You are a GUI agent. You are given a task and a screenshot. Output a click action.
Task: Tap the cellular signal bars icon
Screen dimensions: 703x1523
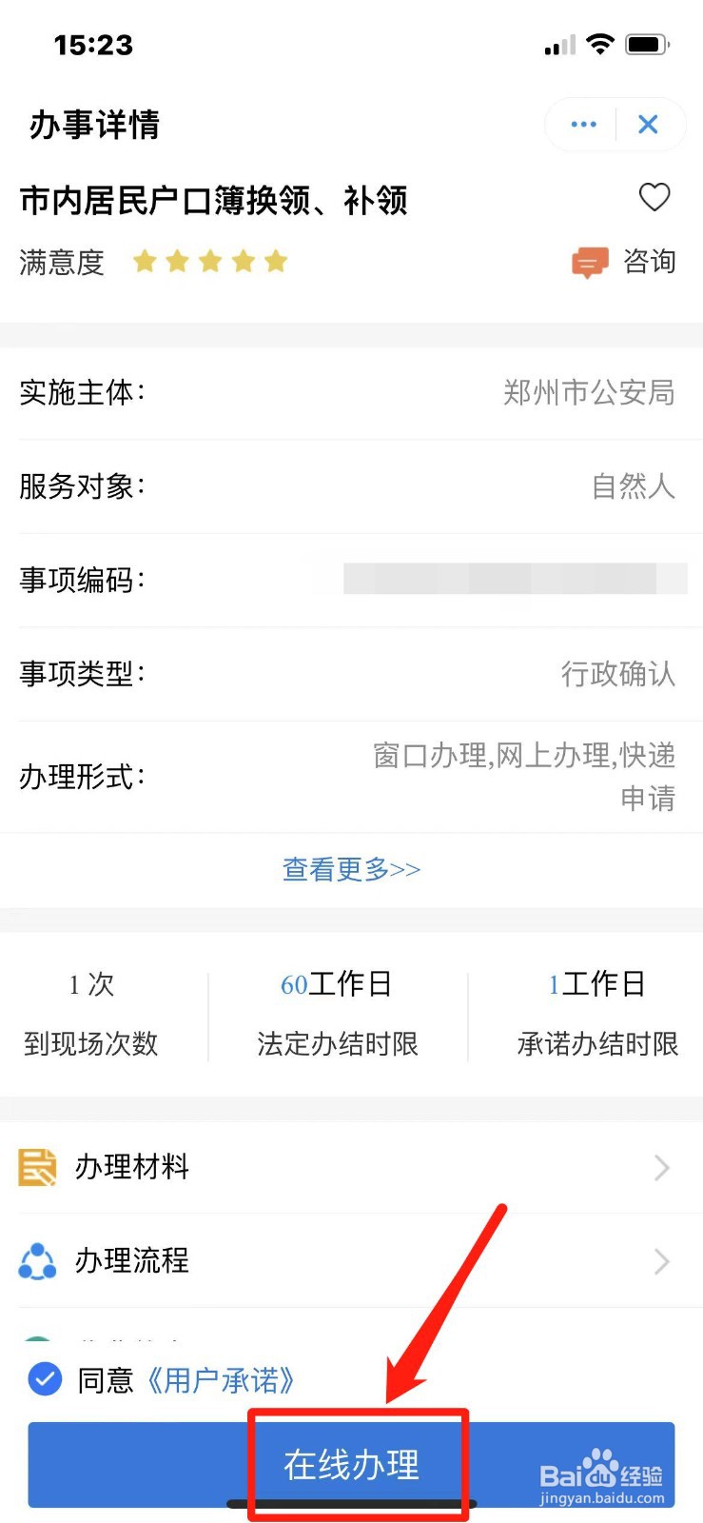[x=560, y=45]
